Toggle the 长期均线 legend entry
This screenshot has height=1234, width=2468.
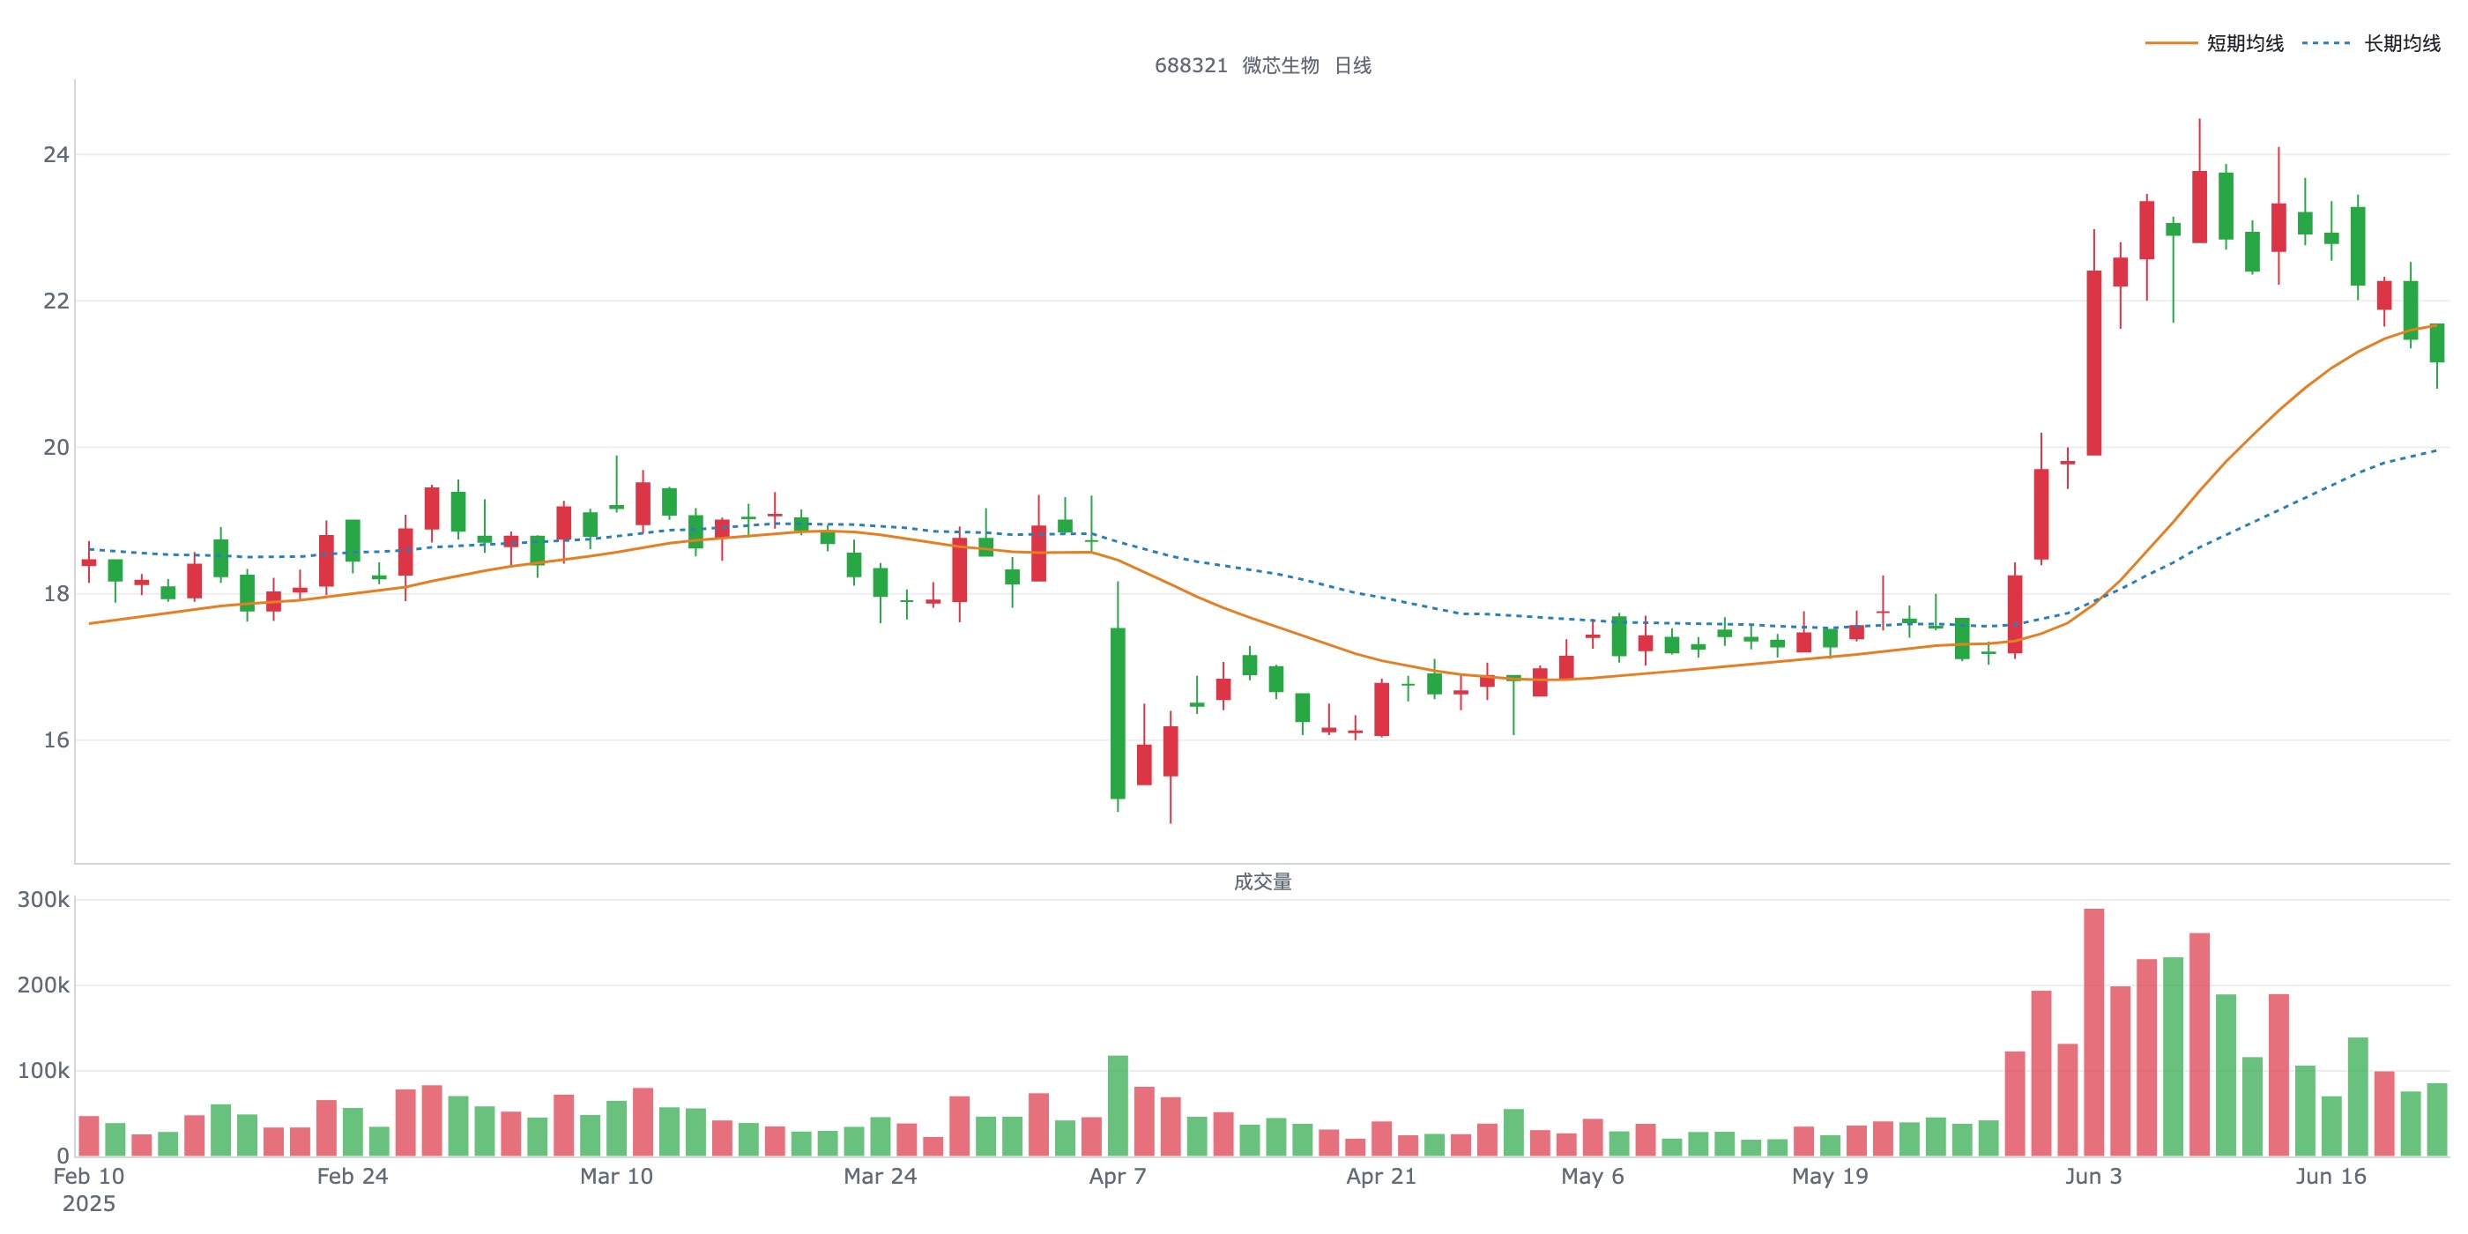point(2371,43)
